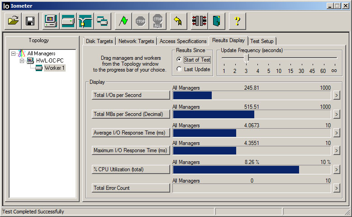This screenshot has width=352, height=217.
Task: Open About Iometer question mark icon
Action: (237, 21)
